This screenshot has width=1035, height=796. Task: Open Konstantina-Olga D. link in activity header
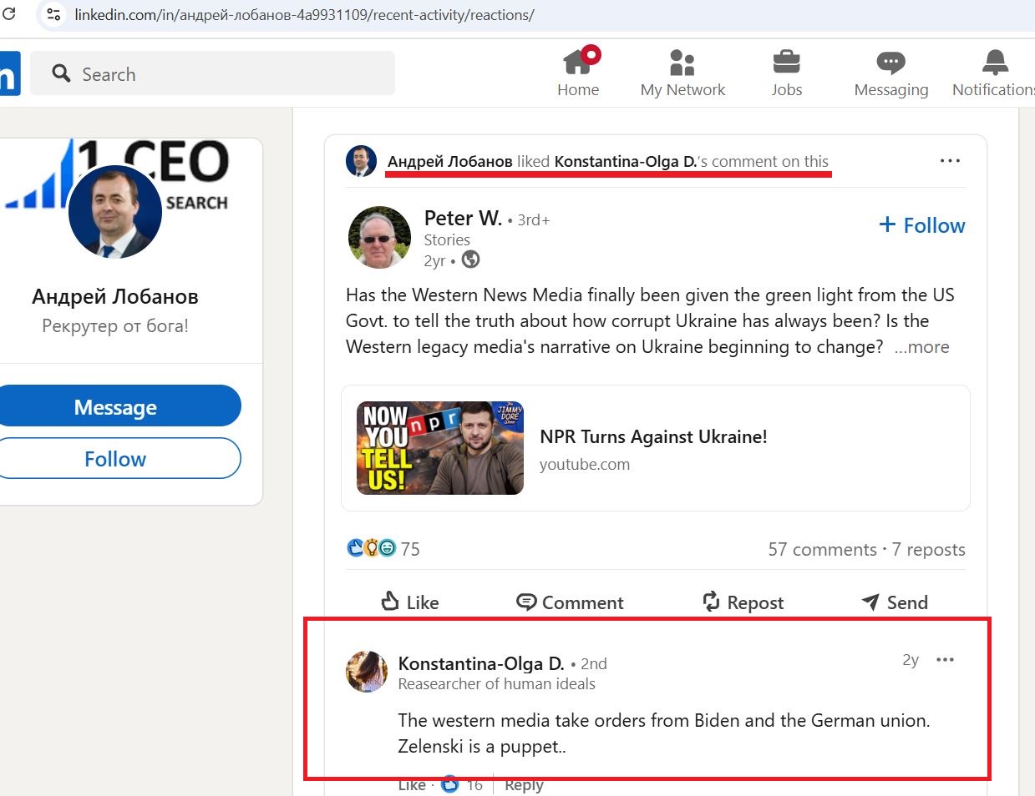[x=626, y=161]
